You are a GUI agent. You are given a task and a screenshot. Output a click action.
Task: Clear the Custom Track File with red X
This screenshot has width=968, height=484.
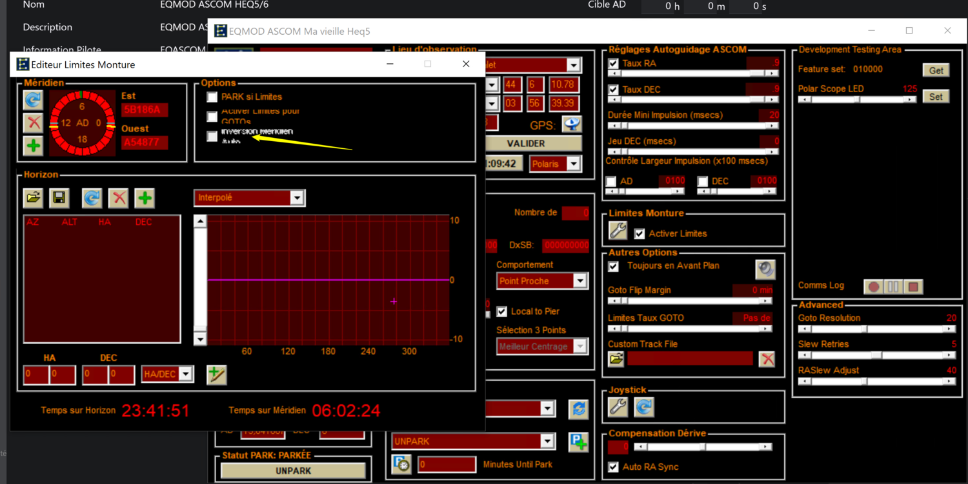click(767, 359)
